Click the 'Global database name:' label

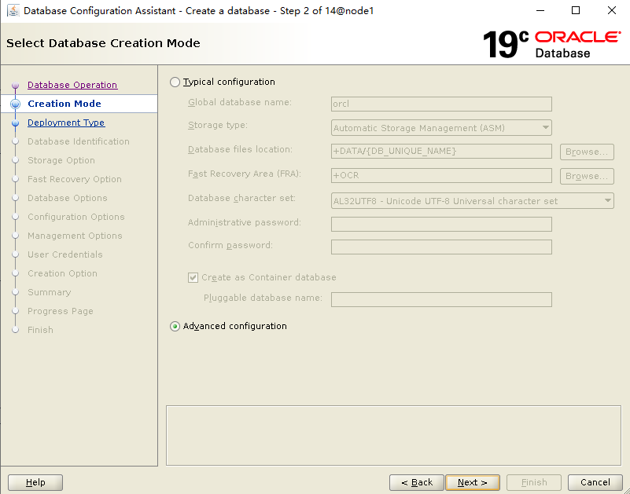point(240,103)
